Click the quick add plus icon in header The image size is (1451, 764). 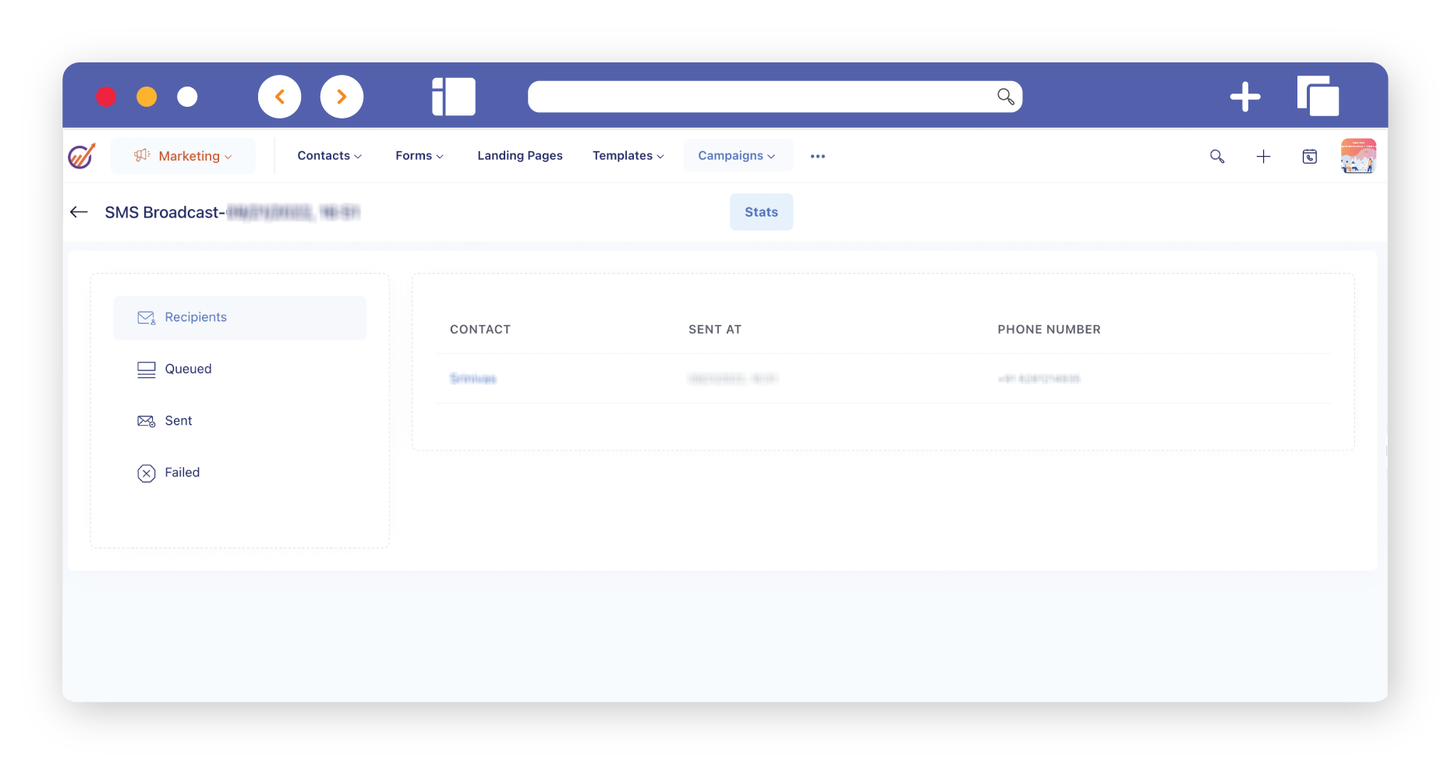point(1263,157)
